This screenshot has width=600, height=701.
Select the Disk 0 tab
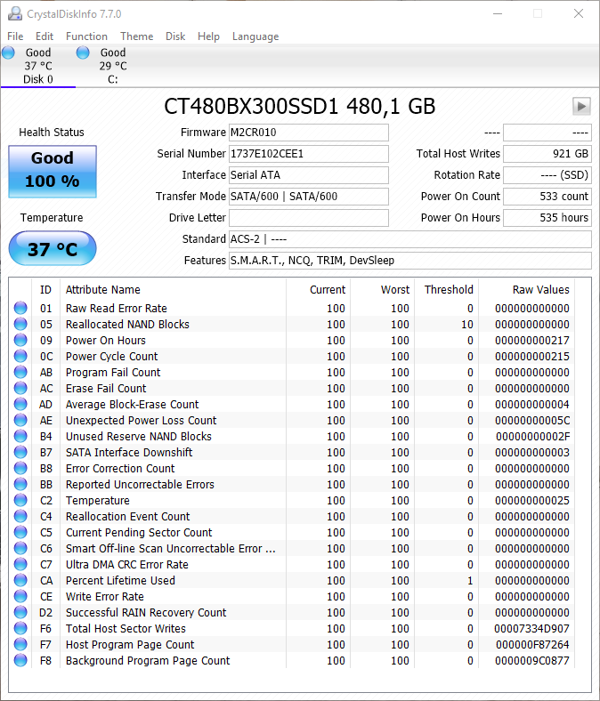(38, 66)
